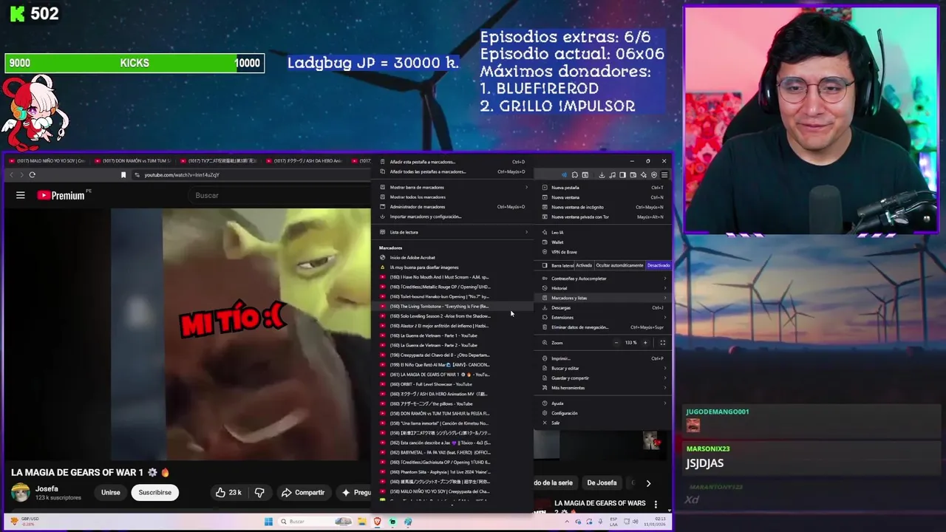
Task: Open bookmark La Guerra de Vietnam - Parte 1
Action: pyautogui.click(x=454, y=335)
